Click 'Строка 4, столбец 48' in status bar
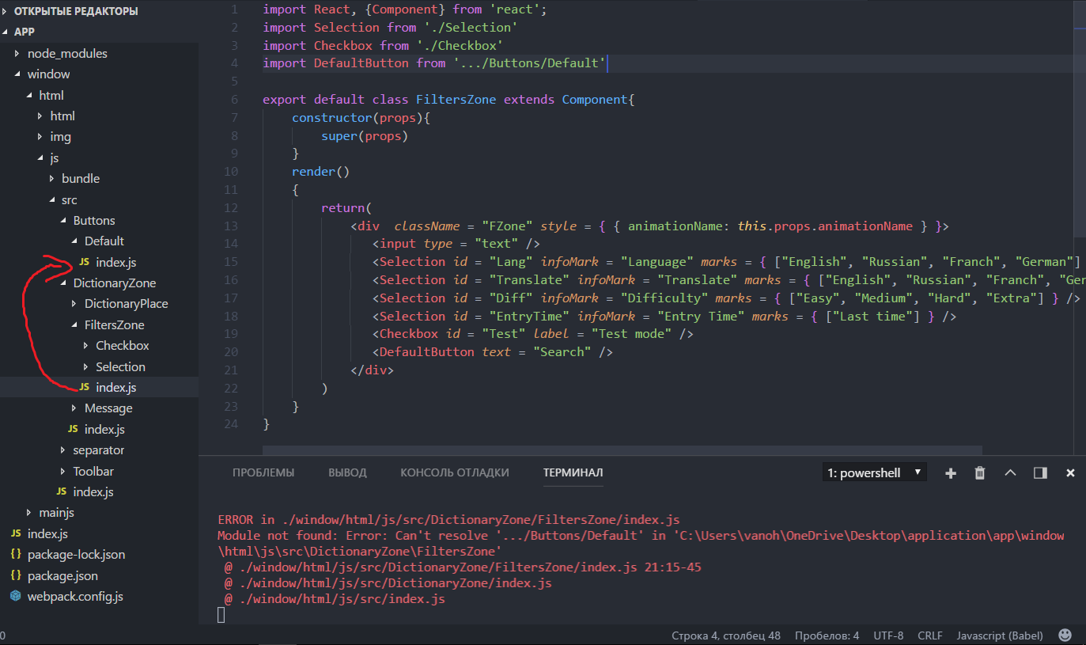 click(x=726, y=636)
